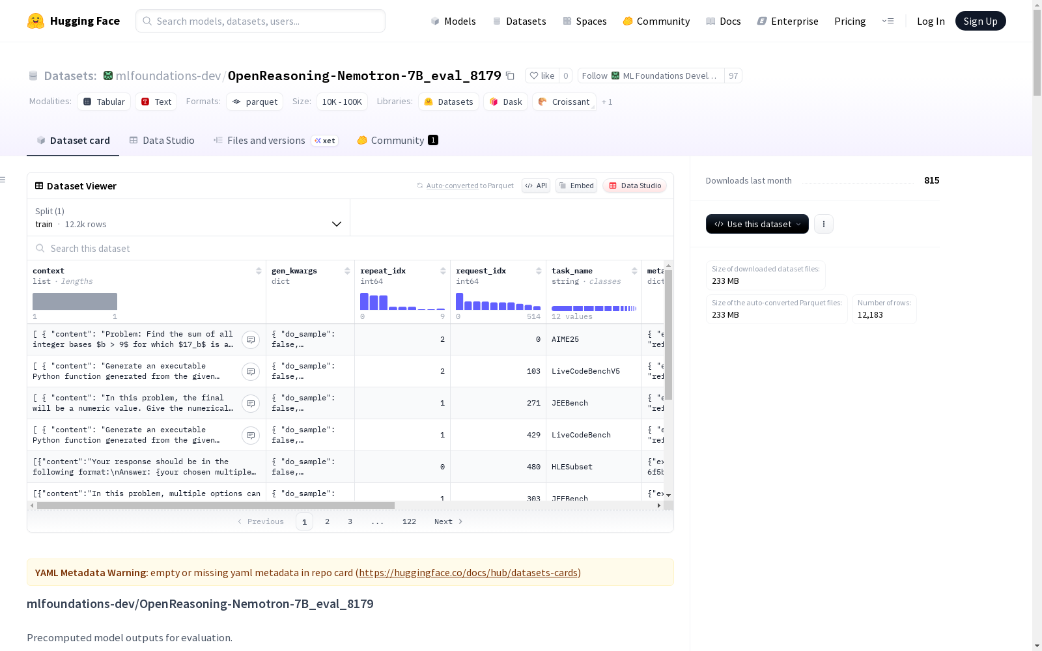Screen dimensions: 1042x651
Task: Sort by the task_name column
Action: (x=634, y=271)
